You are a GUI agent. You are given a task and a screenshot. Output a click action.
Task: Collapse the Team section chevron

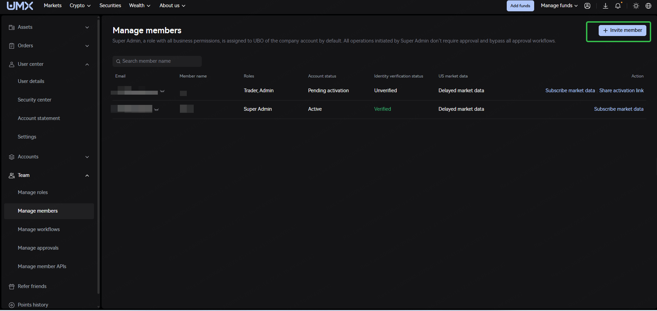pos(87,176)
